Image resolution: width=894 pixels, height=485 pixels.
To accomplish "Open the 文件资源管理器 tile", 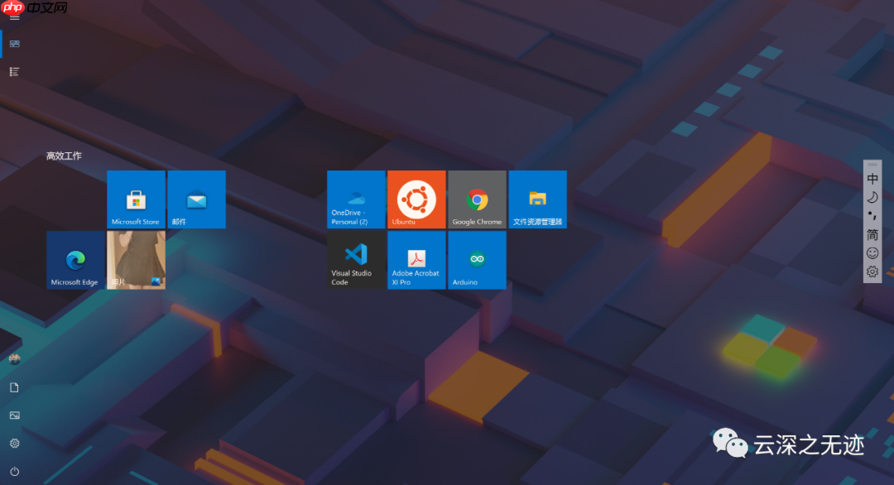I will (x=538, y=199).
